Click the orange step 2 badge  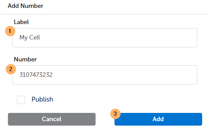coord(11,69)
